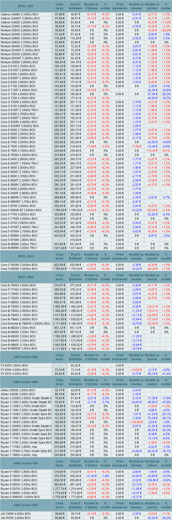This screenshot has height=520, width=172.
Task: Select the Core i7-6950X EE 3,00GHz BOX row name
Action: click(x=21, y=210)
